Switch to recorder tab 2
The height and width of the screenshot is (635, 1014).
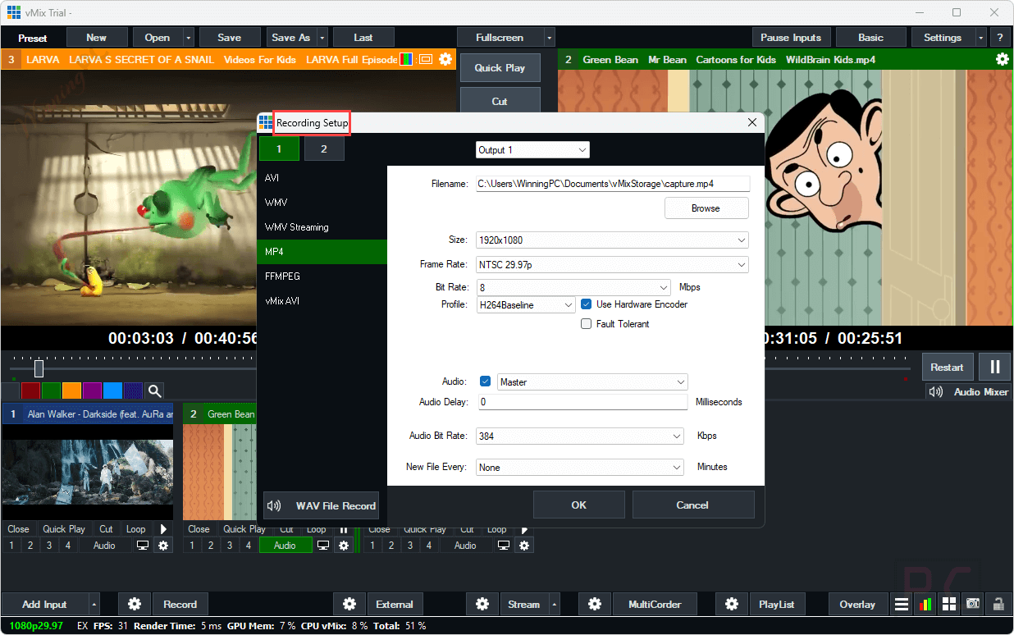pyautogui.click(x=324, y=148)
